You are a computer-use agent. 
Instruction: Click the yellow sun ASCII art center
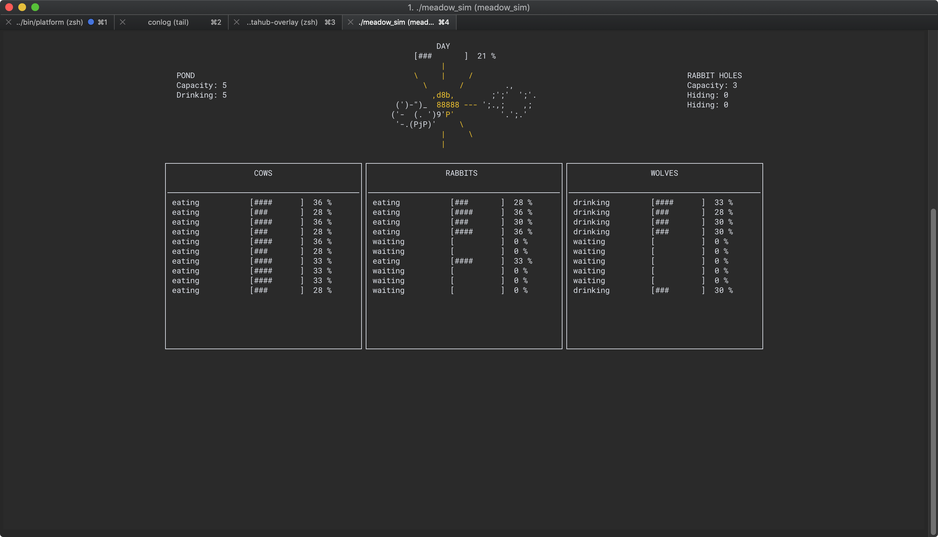[x=448, y=105]
